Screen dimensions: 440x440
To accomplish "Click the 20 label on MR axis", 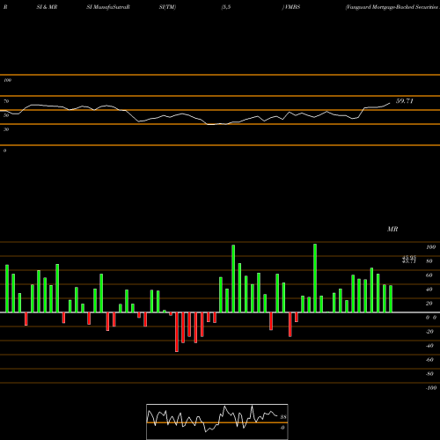I will 429,304.
